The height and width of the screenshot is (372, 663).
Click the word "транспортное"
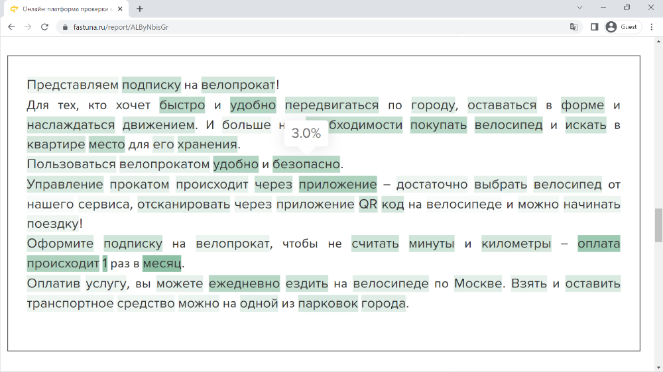tap(70, 304)
